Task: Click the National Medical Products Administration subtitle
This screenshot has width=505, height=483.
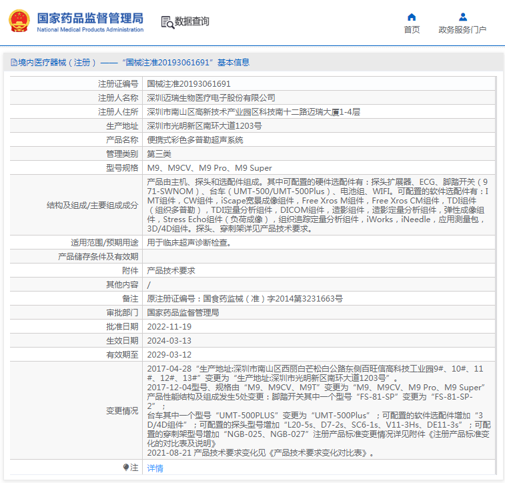Action: tap(89, 30)
